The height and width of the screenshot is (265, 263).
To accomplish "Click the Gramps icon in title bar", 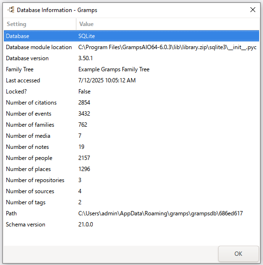I will 11,10.
